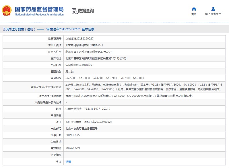
Task: Click the 原注册证编号 remark value
Action: [x=89, y=122]
